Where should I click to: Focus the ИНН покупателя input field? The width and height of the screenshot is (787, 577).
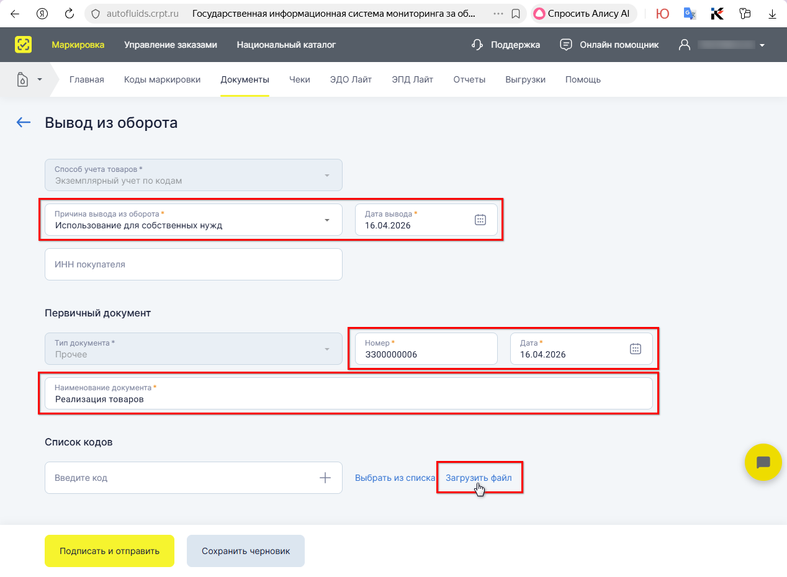click(193, 264)
